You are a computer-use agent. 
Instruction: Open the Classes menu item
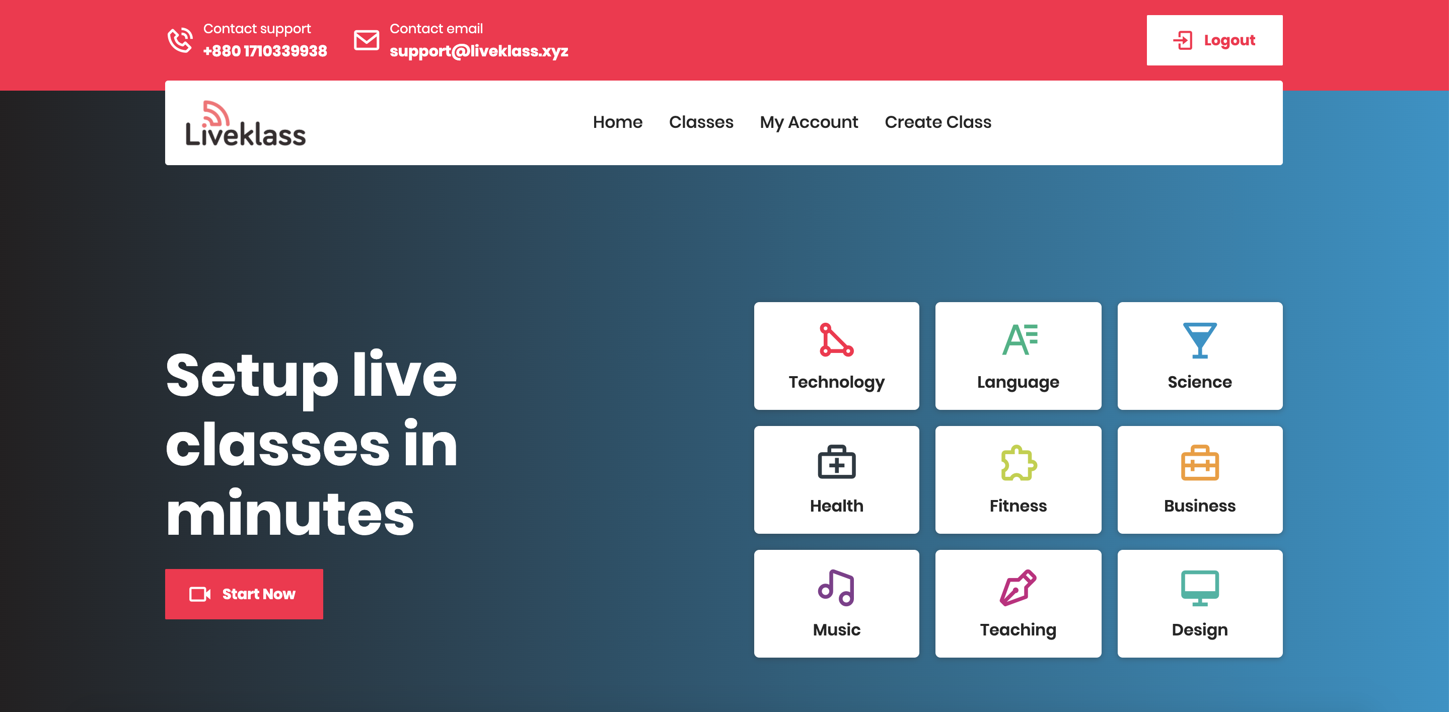[701, 122]
